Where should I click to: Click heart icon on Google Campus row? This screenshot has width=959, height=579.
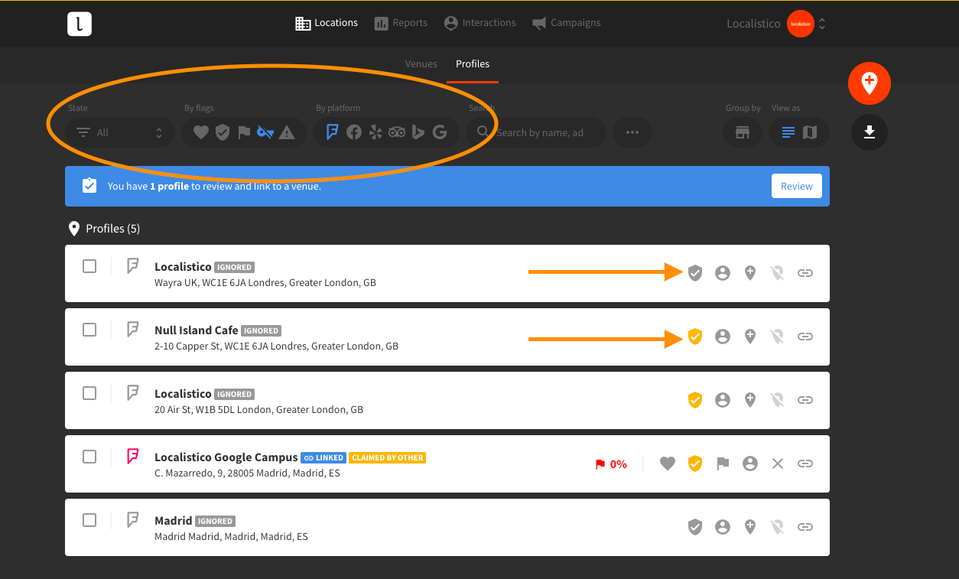(668, 464)
